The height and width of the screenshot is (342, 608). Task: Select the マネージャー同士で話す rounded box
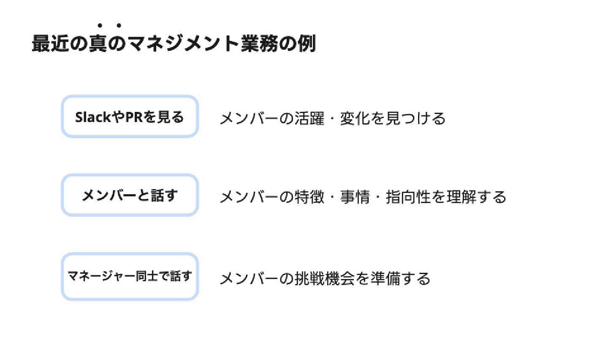click(x=130, y=277)
